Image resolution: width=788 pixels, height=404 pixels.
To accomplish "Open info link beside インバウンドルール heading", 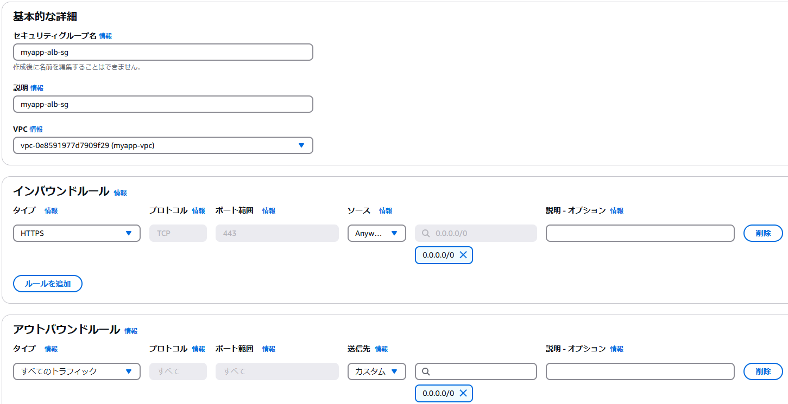I will pyautogui.click(x=120, y=193).
